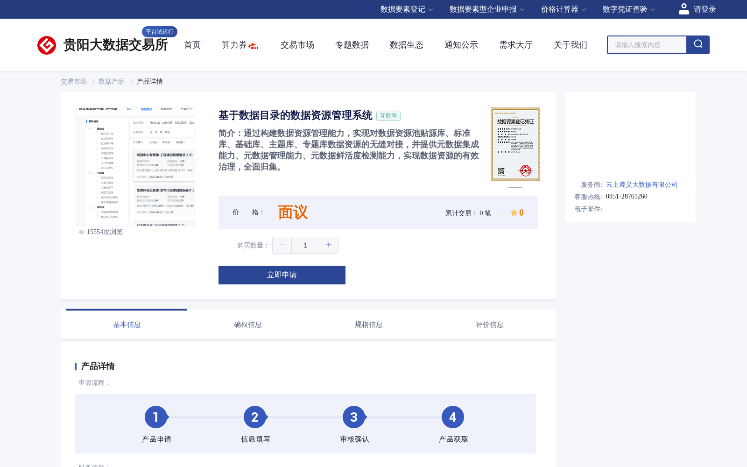Open 交易市场 navigation item
This screenshot has height=467, width=747.
click(297, 45)
